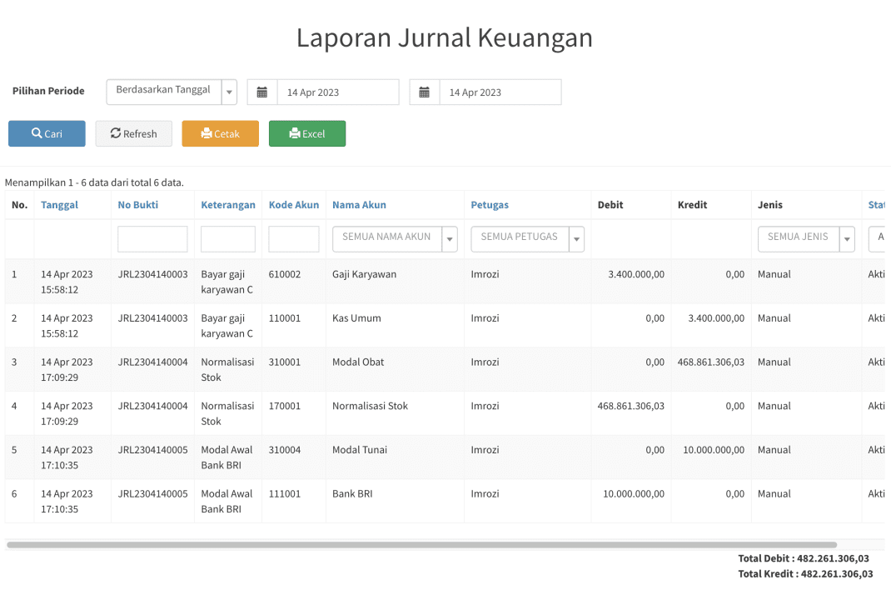Click the start date field 14 Apr 2023
The height and width of the screenshot is (600, 891).
[x=338, y=92]
